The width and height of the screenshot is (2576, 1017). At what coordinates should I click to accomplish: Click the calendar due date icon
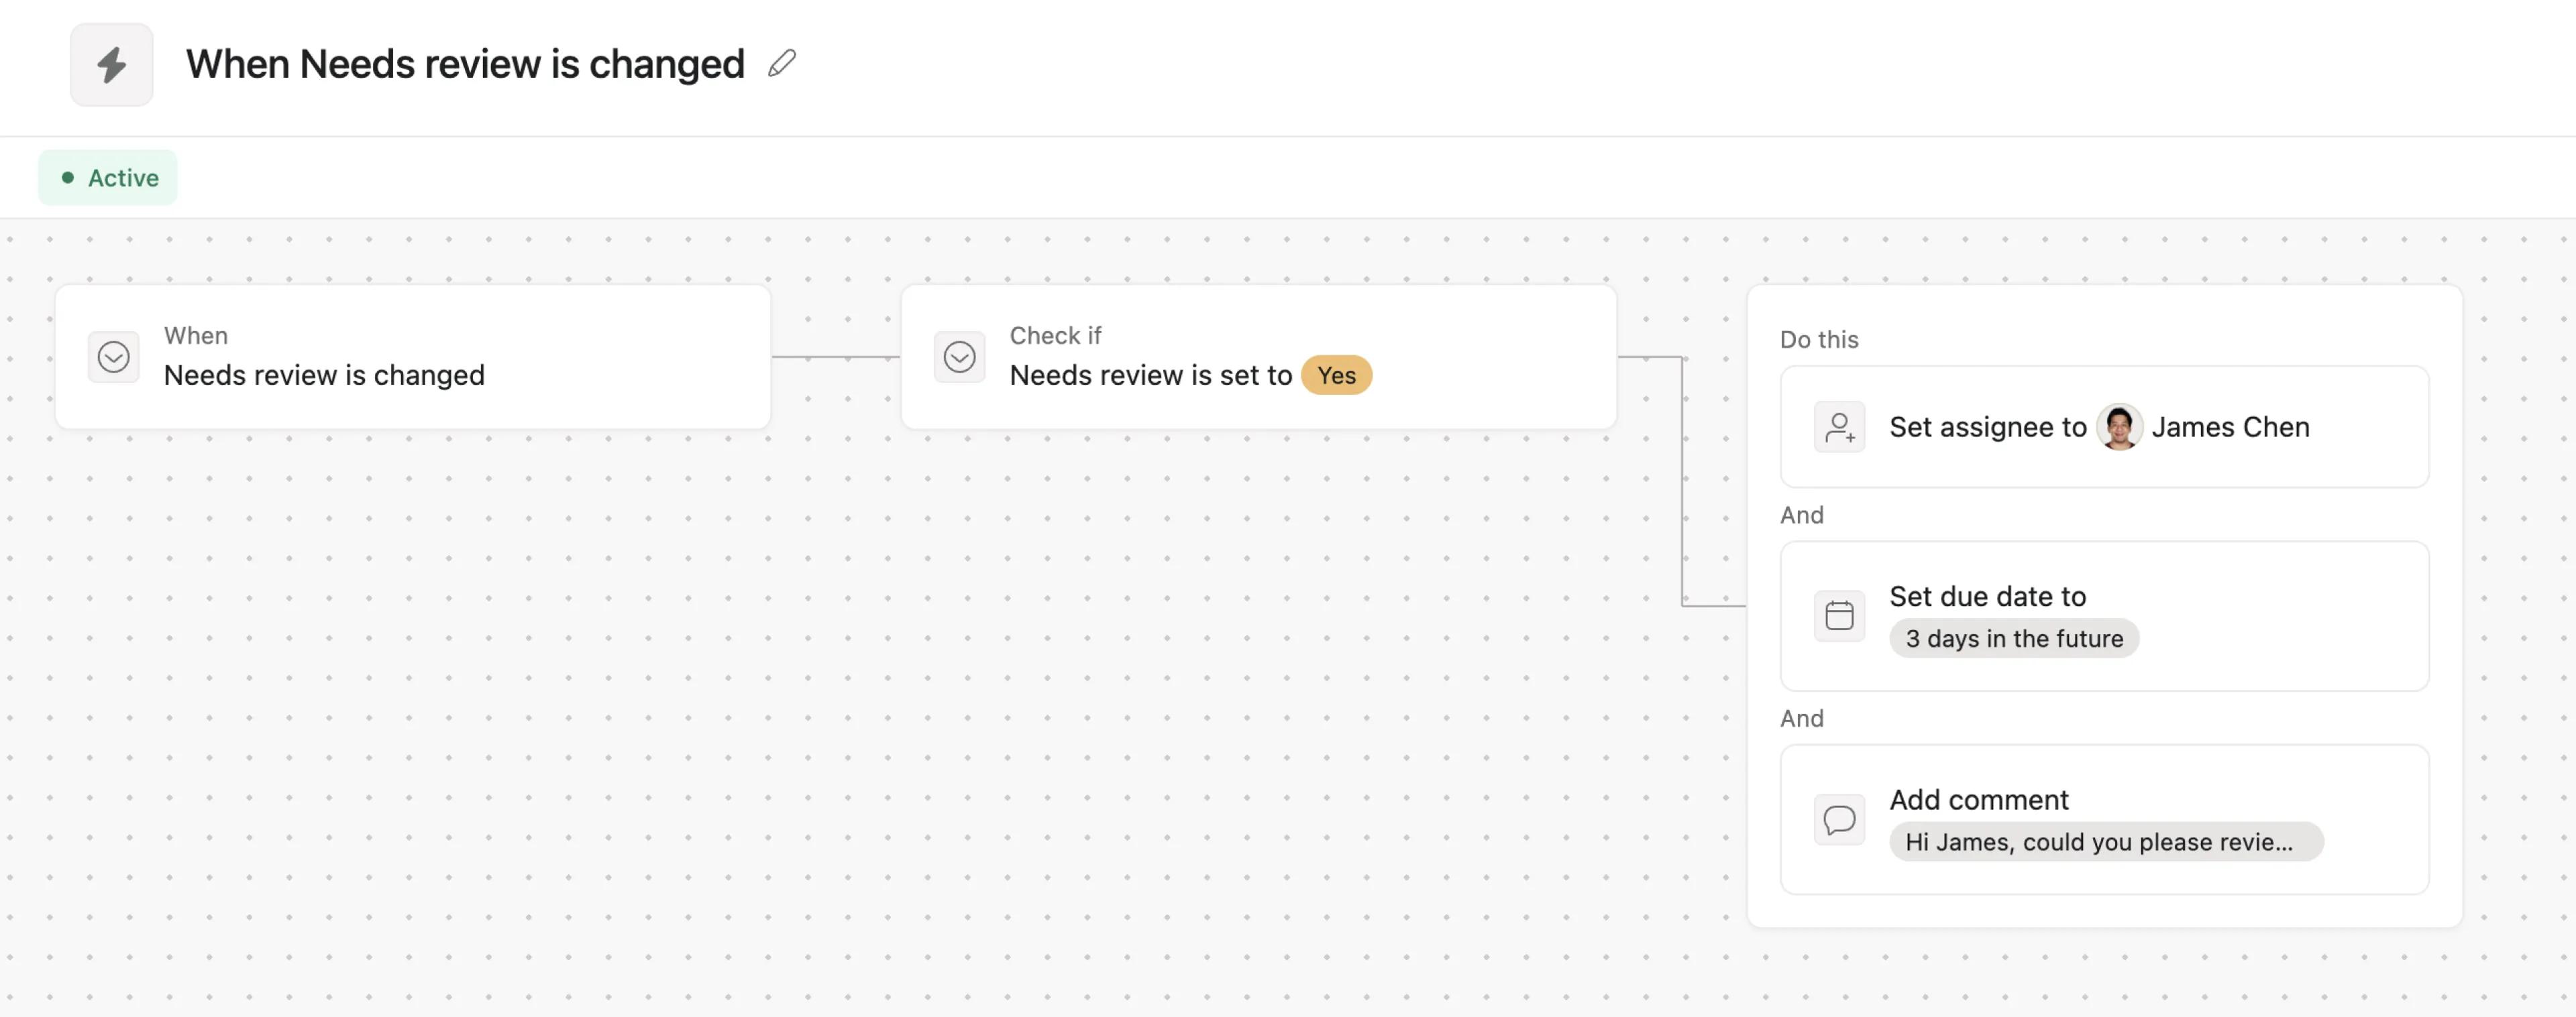pyautogui.click(x=1839, y=615)
